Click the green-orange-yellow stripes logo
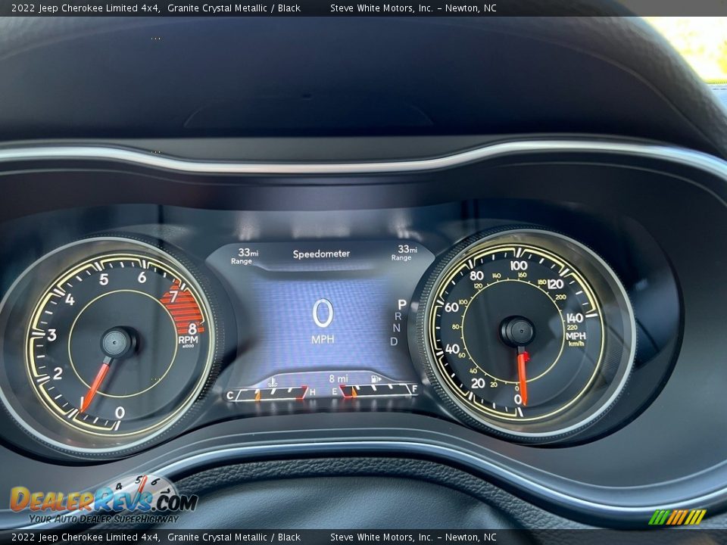727x545 pixels. click(x=677, y=517)
